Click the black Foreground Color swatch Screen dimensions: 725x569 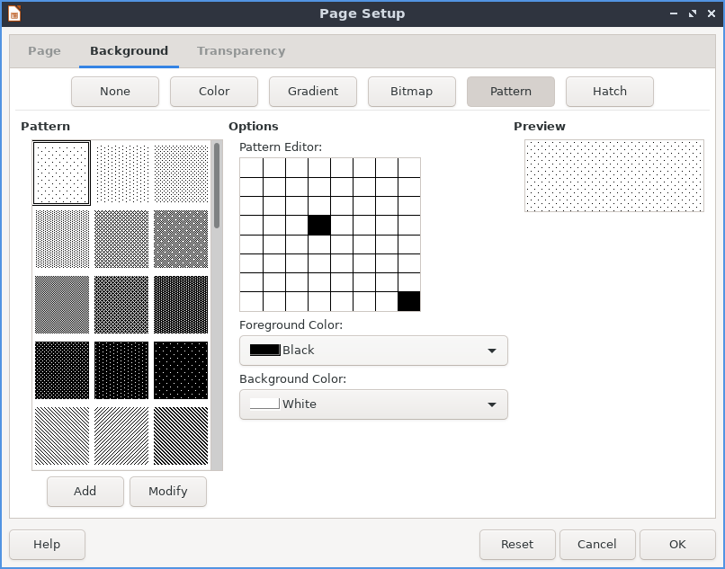[265, 351]
